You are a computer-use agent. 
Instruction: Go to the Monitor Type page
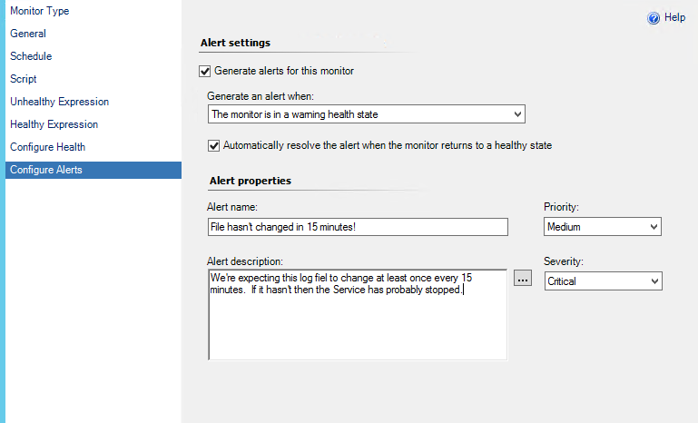tap(40, 11)
